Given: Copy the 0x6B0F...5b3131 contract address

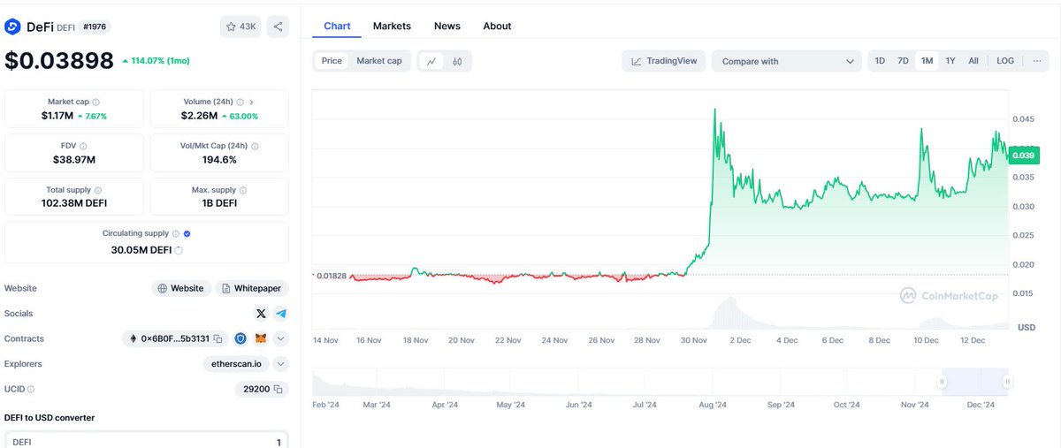Looking at the screenshot, I should (218, 338).
